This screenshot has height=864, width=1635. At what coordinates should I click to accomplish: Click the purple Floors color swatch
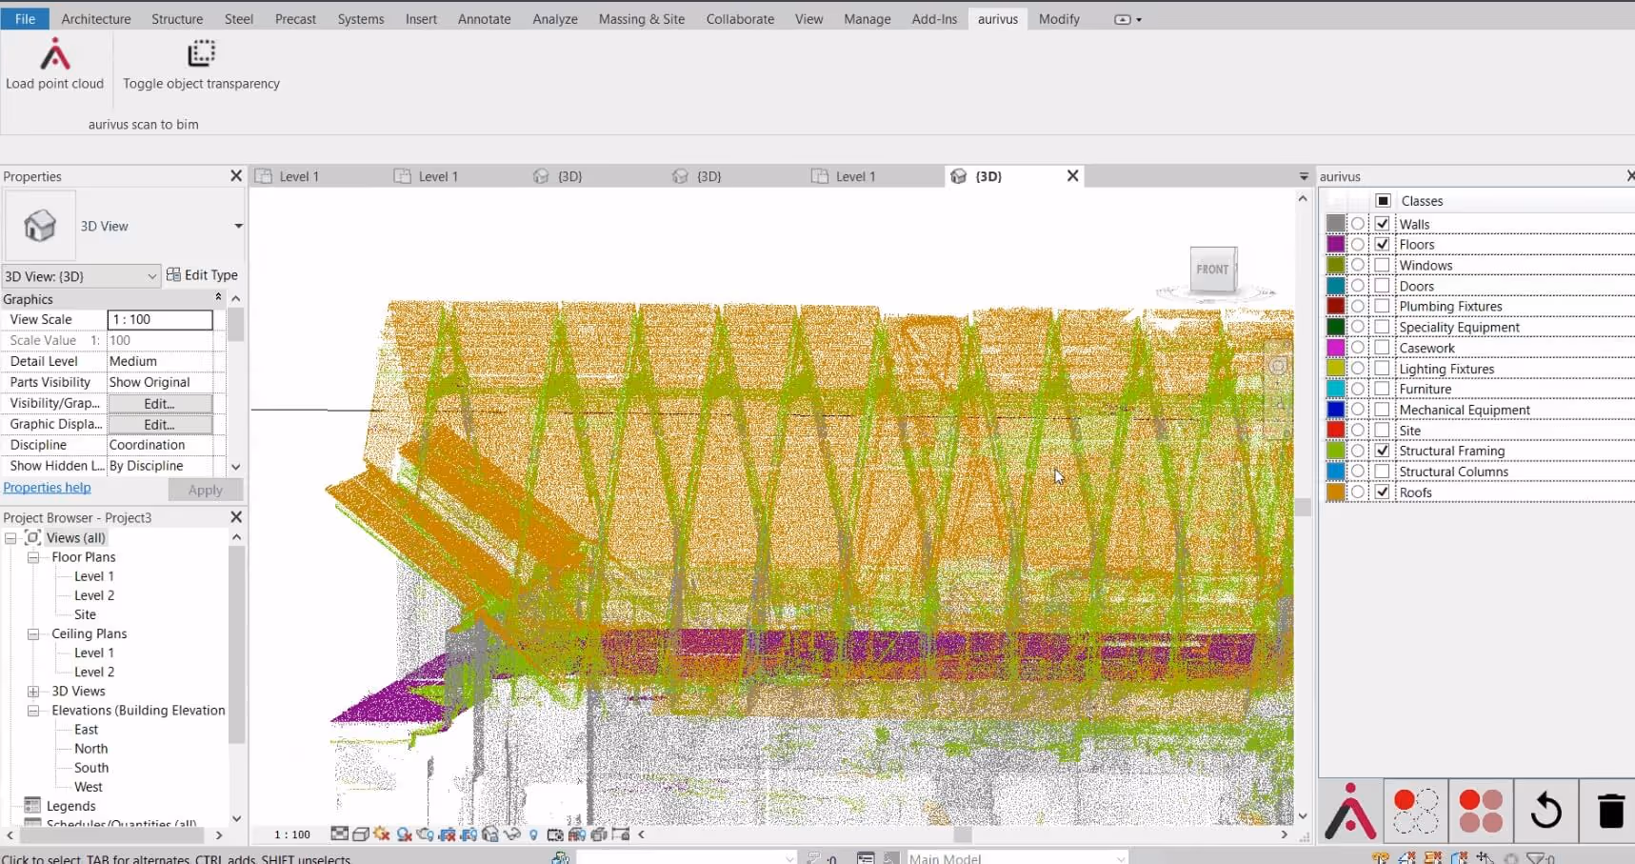pyautogui.click(x=1336, y=244)
